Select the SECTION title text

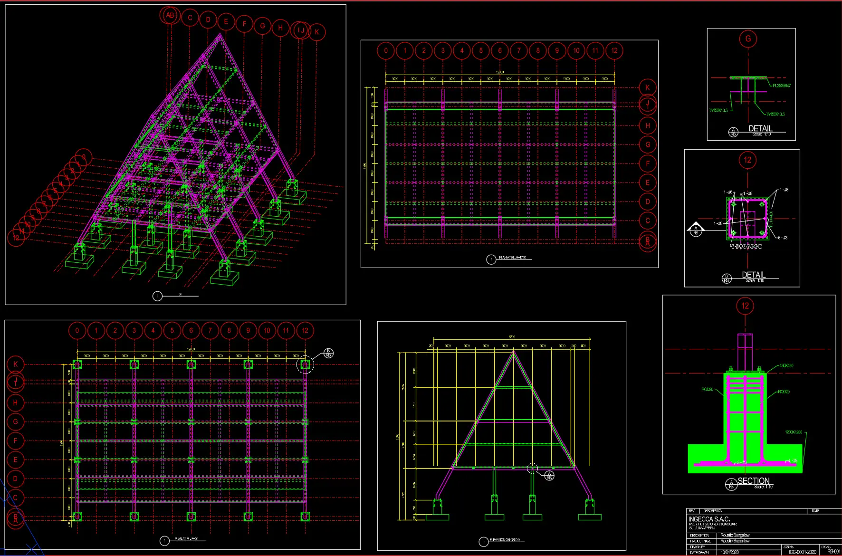[x=754, y=481]
